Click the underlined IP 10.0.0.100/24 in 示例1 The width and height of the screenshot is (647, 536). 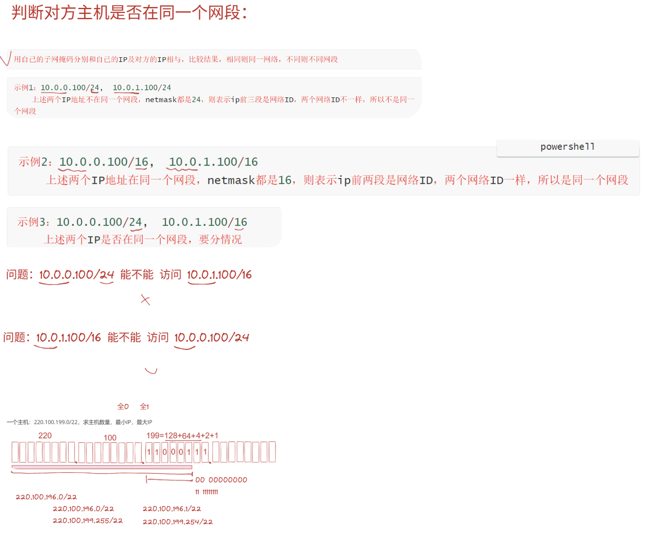point(70,87)
